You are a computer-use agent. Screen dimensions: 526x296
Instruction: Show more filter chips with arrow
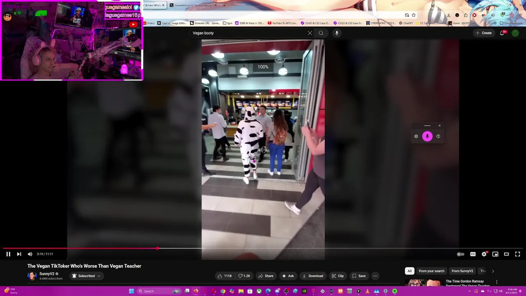[493, 271]
